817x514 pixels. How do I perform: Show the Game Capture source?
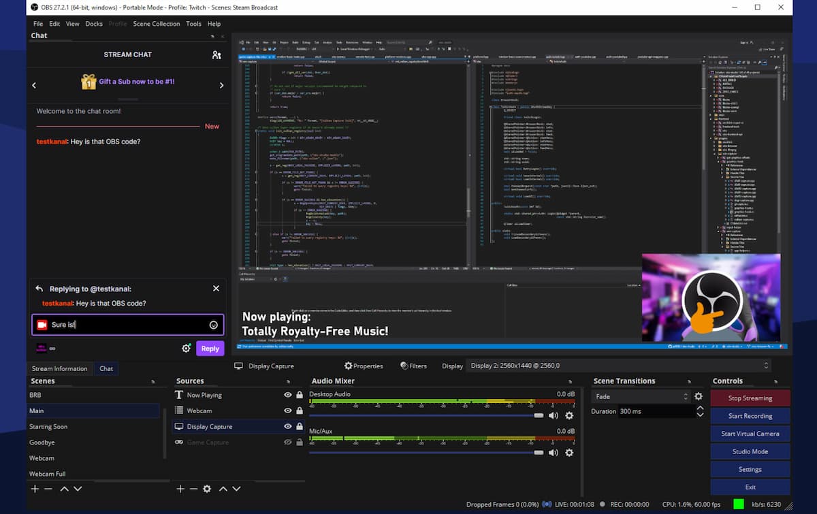point(288,442)
